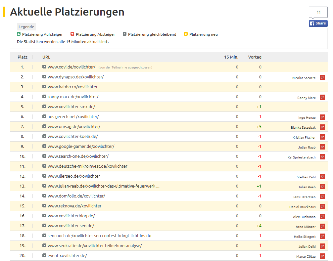The height and width of the screenshot is (261, 333).
Task: Click the share count bubble showing 11
Action: (318, 13)
